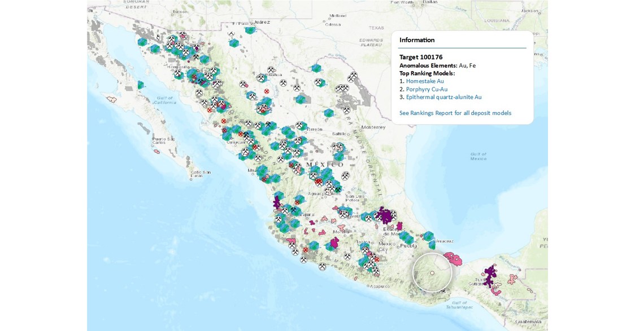Open the Homestake Au model link
The width and height of the screenshot is (635, 331).
coord(425,81)
